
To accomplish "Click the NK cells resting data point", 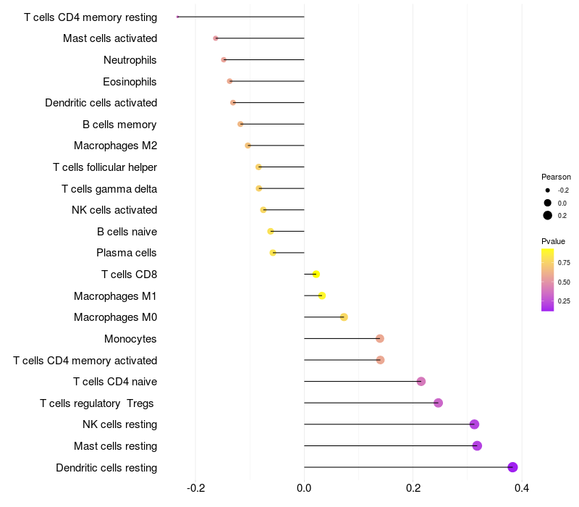I will (x=475, y=424).
